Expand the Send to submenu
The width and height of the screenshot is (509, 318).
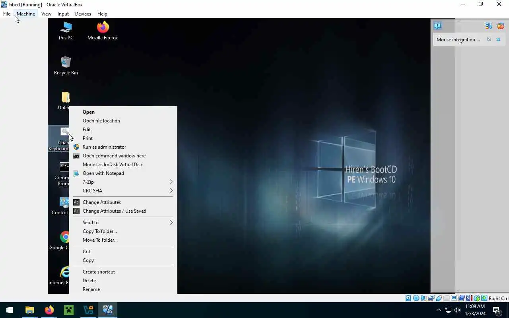[x=123, y=223]
